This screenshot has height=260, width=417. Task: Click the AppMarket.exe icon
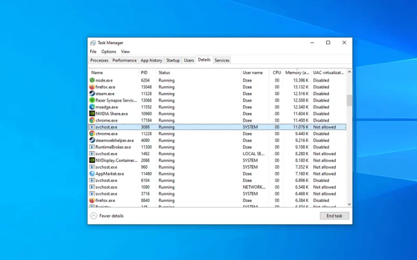pyautogui.click(x=92, y=174)
